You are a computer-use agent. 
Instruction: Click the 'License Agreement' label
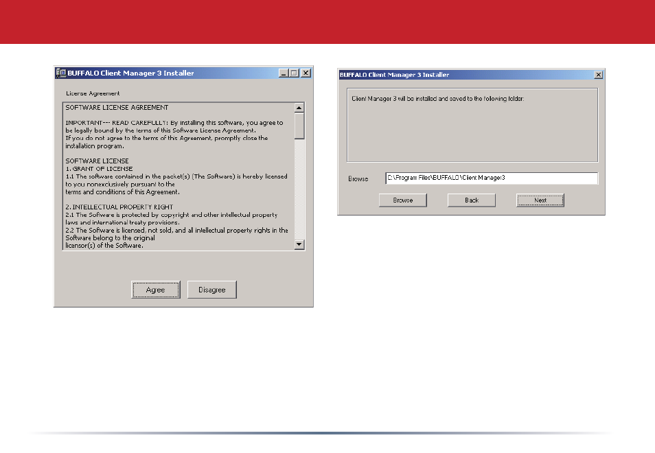93,93
